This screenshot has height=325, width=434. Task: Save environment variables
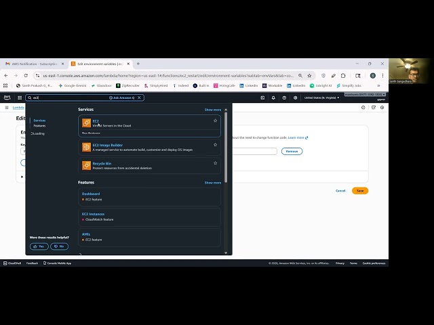pyautogui.click(x=360, y=191)
